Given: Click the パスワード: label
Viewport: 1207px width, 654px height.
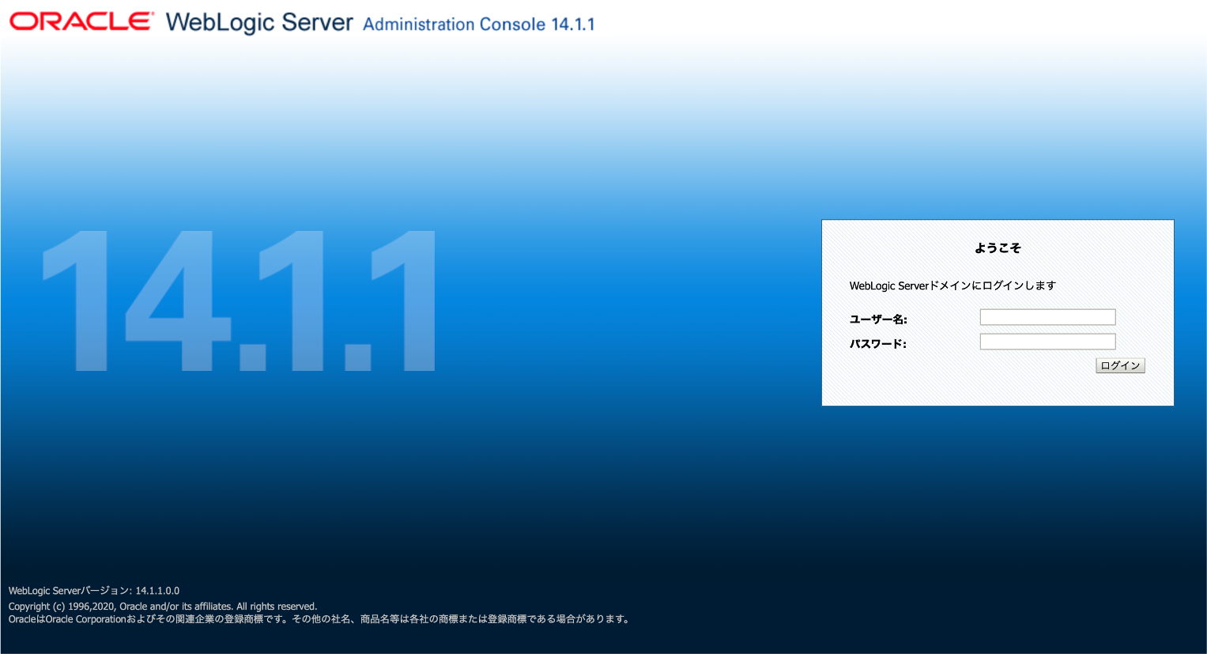Looking at the screenshot, I should [x=877, y=344].
